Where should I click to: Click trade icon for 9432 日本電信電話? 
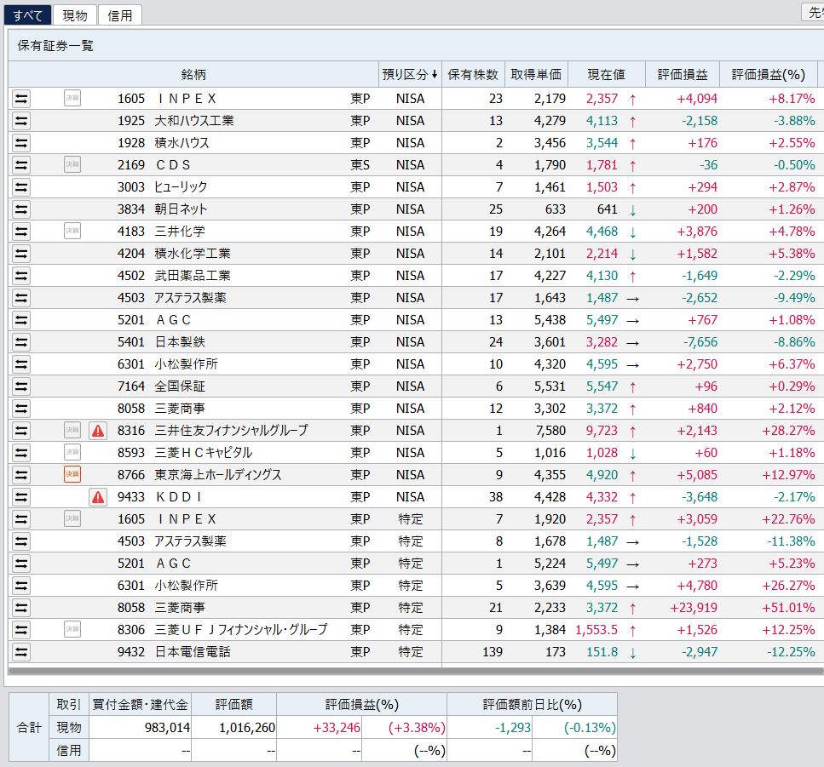(x=21, y=652)
